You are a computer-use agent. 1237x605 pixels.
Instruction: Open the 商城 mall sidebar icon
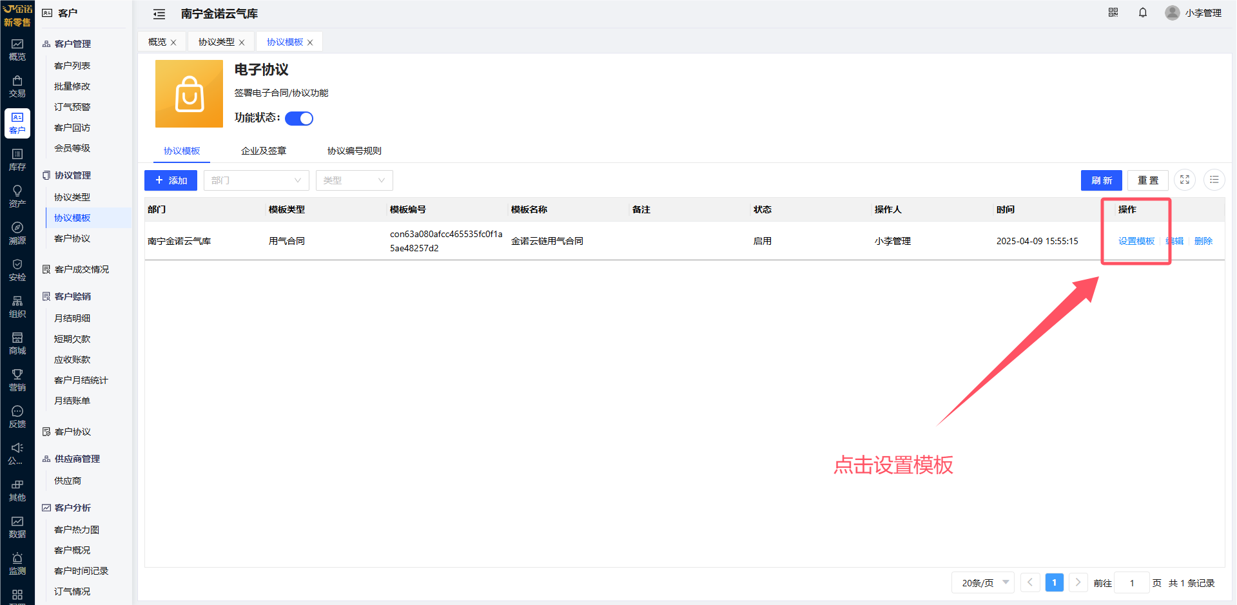click(17, 343)
